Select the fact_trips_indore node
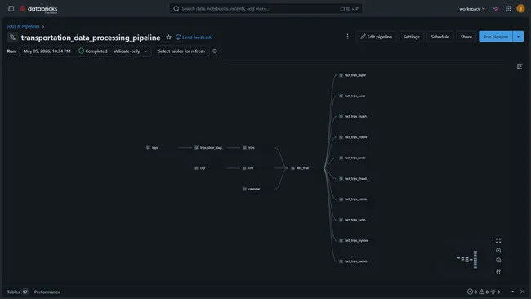 353,137
